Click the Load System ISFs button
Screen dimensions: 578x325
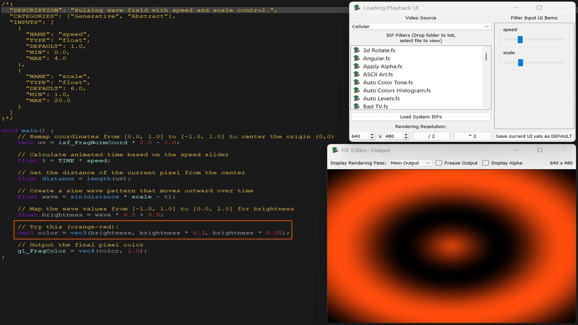(420, 117)
